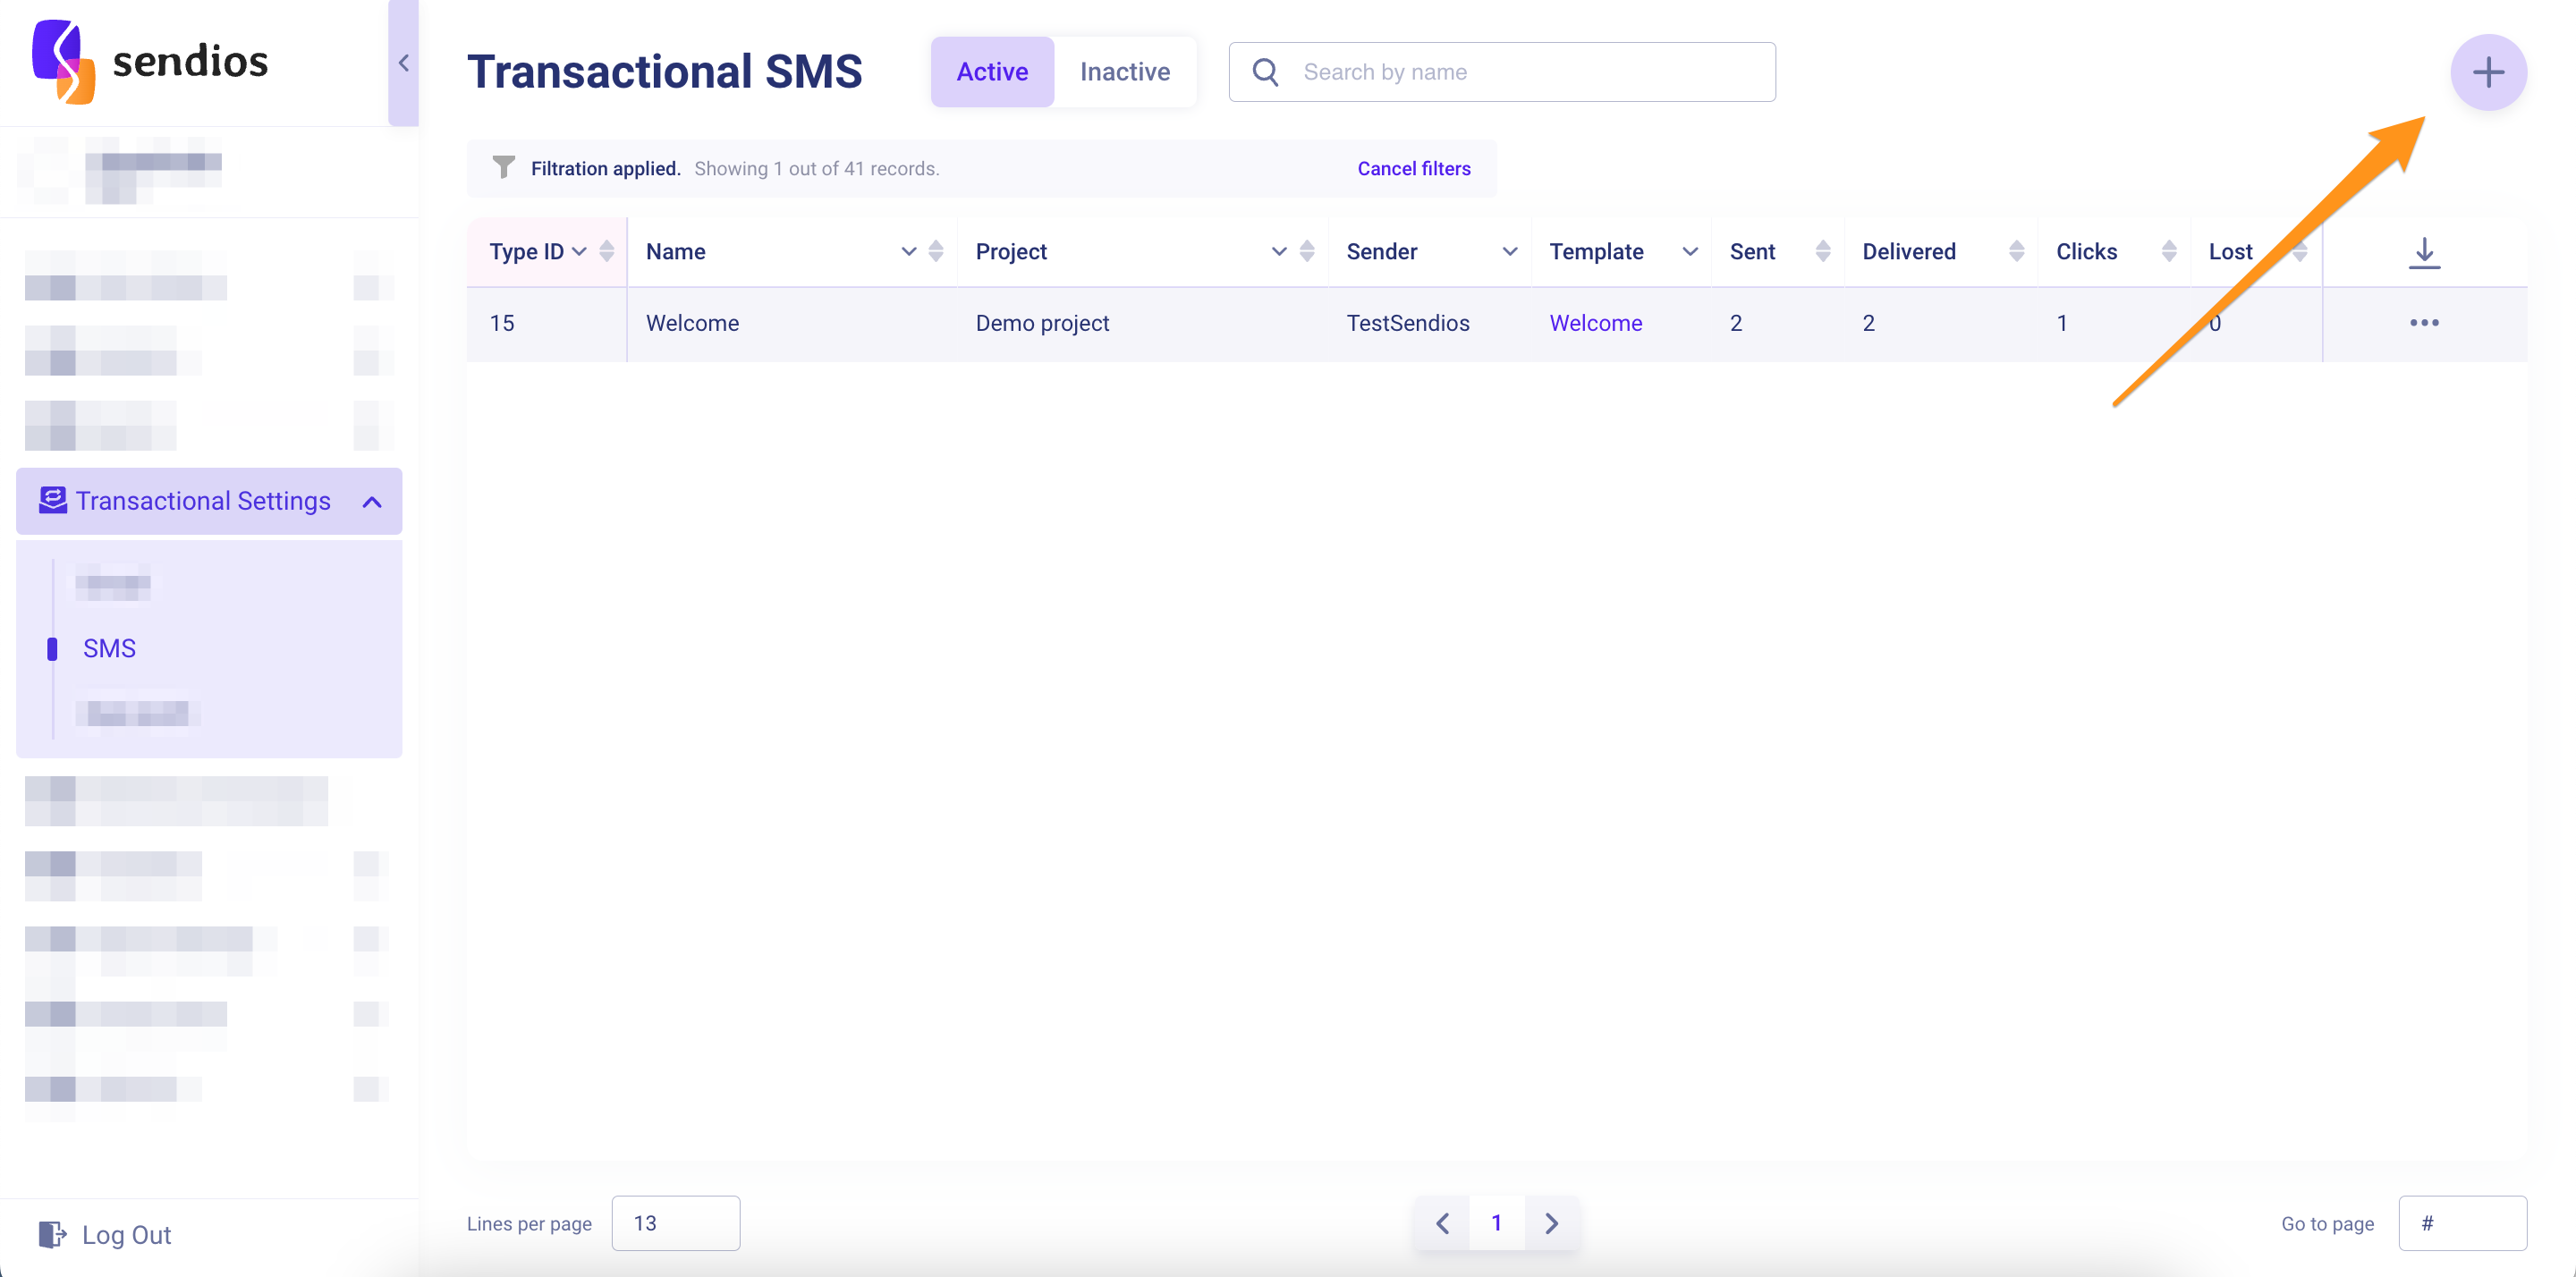Click the Log Out icon
2576x1277 pixels.
51,1234
